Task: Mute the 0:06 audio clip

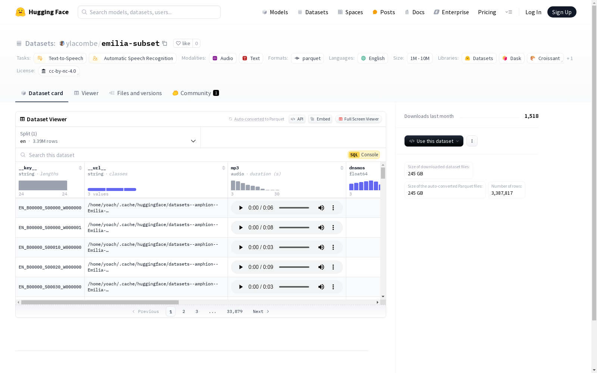Action: (x=321, y=208)
